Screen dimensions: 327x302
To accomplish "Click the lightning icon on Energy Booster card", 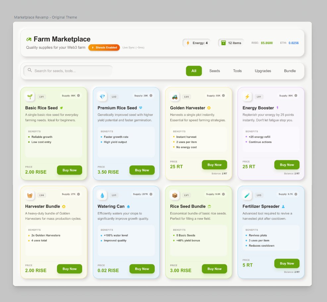I will 247,96.
